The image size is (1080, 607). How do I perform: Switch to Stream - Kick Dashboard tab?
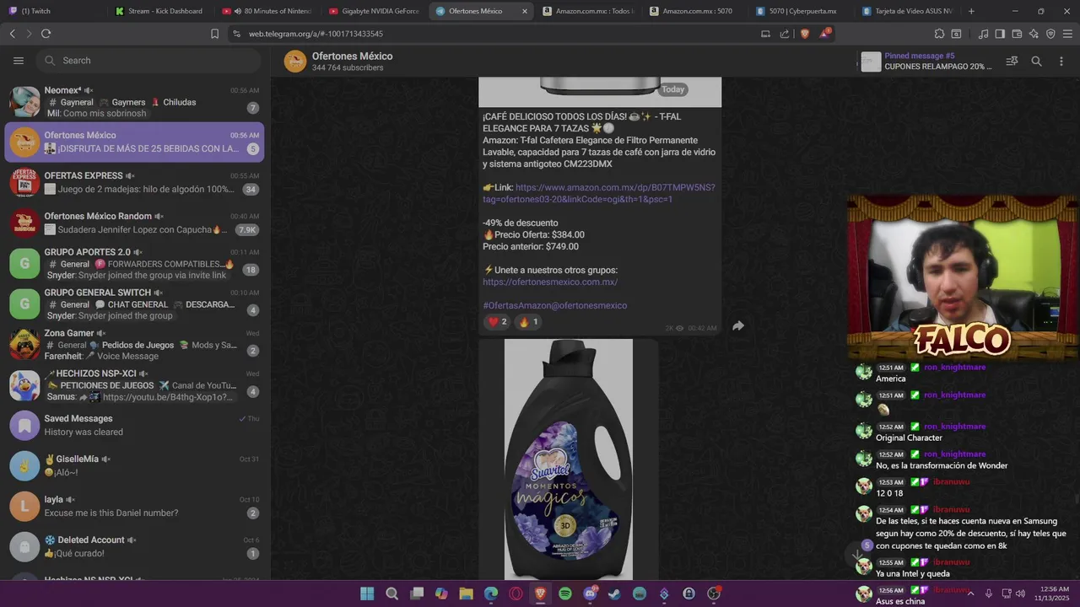tap(160, 11)
